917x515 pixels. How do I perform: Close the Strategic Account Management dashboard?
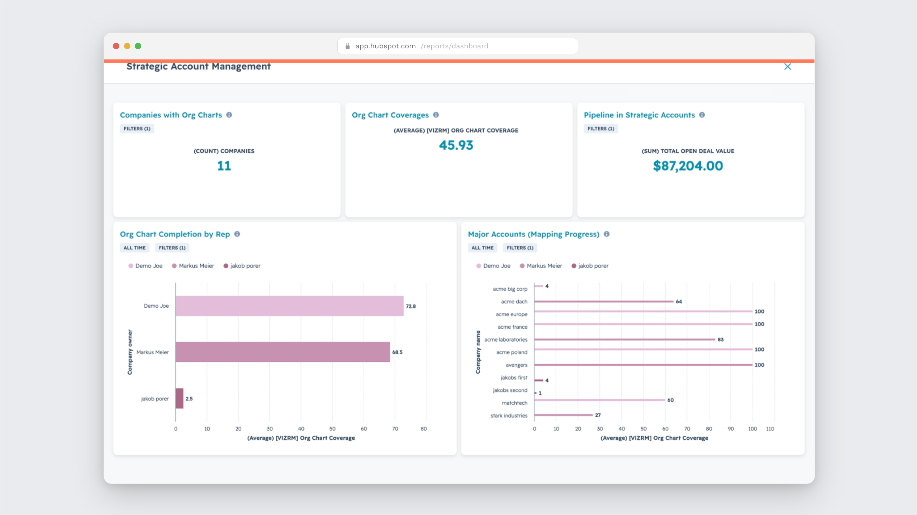point(787,67)
